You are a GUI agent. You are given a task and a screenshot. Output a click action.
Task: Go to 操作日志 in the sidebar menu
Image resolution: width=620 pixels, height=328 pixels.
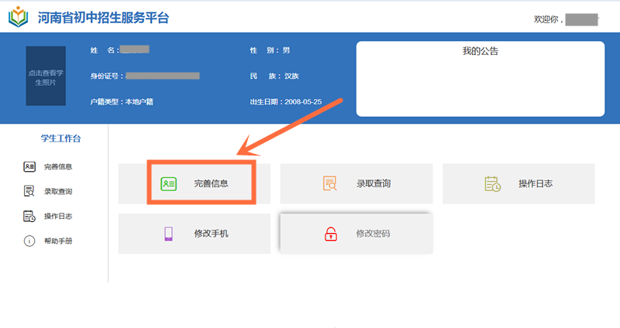tap(58, 216)
